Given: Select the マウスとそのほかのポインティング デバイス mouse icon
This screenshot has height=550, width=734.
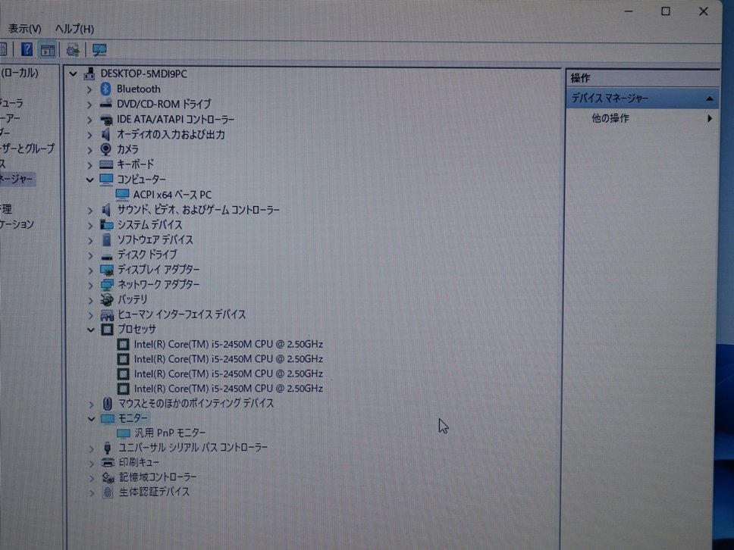Looking at the screenshot, I should pyautogui.click(x=107, y=403).
